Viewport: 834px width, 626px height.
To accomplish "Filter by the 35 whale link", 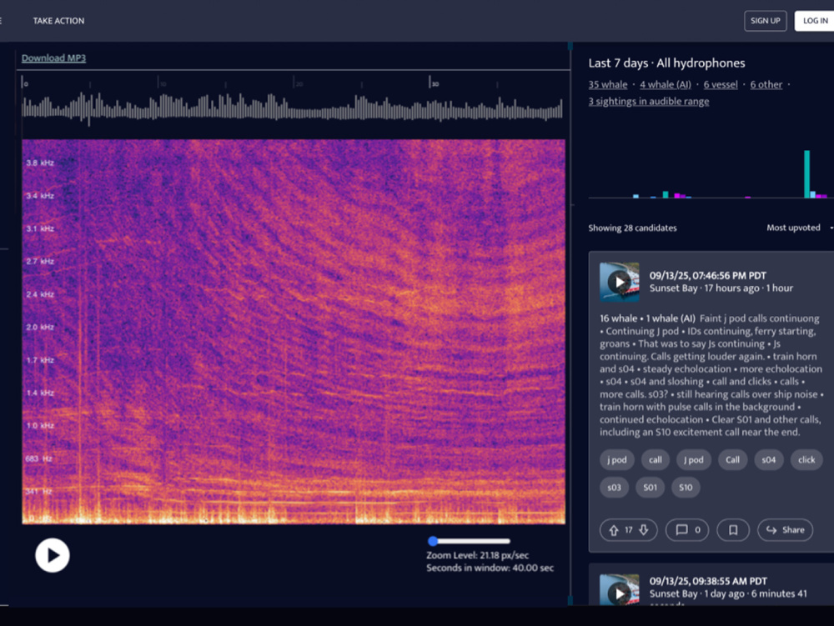I will coord(607,84).
